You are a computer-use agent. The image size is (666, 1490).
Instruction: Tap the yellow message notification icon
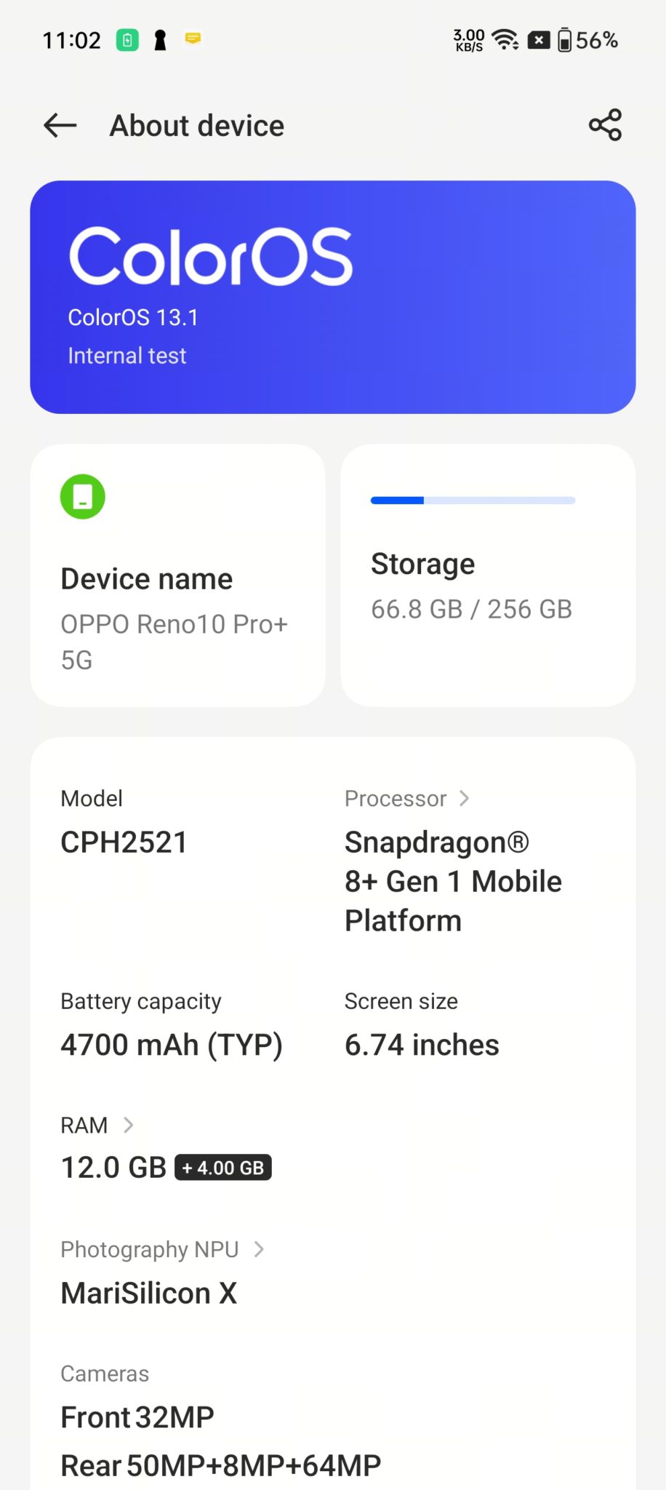click(193, 38)
